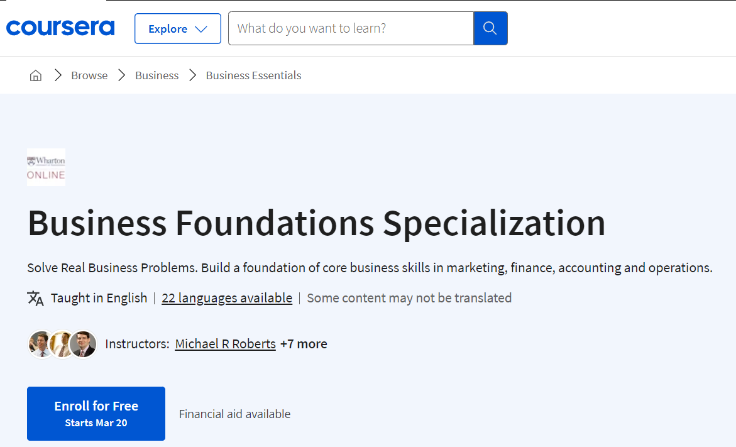Click the magnifying glass search button
Image resolution: width=736 pixels, height=447 pixels.
pos(490,28)
